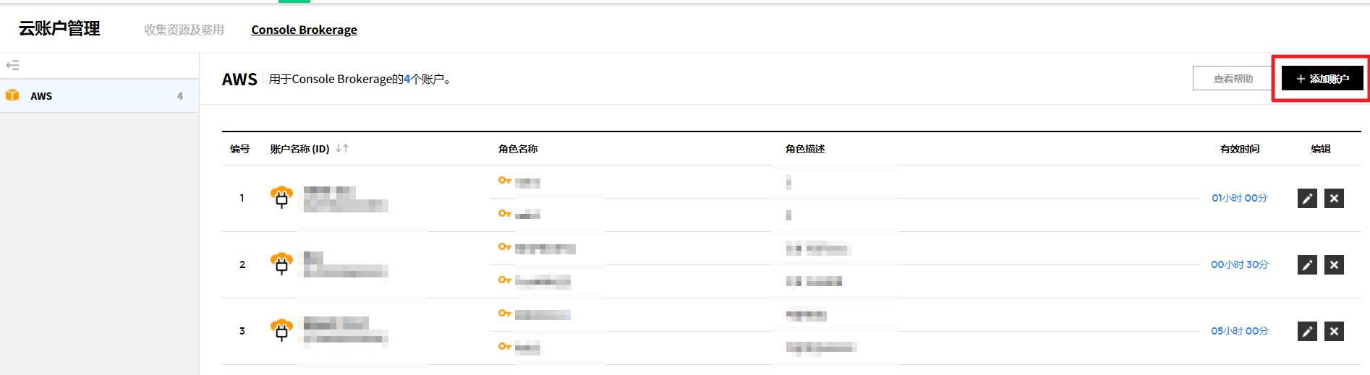This screenshot has height=375, width=1370.
Task: Click the 添加账户 button
Action: [x=1322, y=79]
